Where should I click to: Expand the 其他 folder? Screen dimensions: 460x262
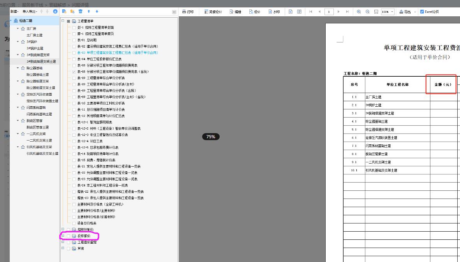pos(63,248)
